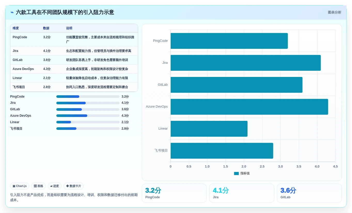Click the Azure DevOps label on chart axis
This screenshot has height=213, width=352.
tap(157, 107)
